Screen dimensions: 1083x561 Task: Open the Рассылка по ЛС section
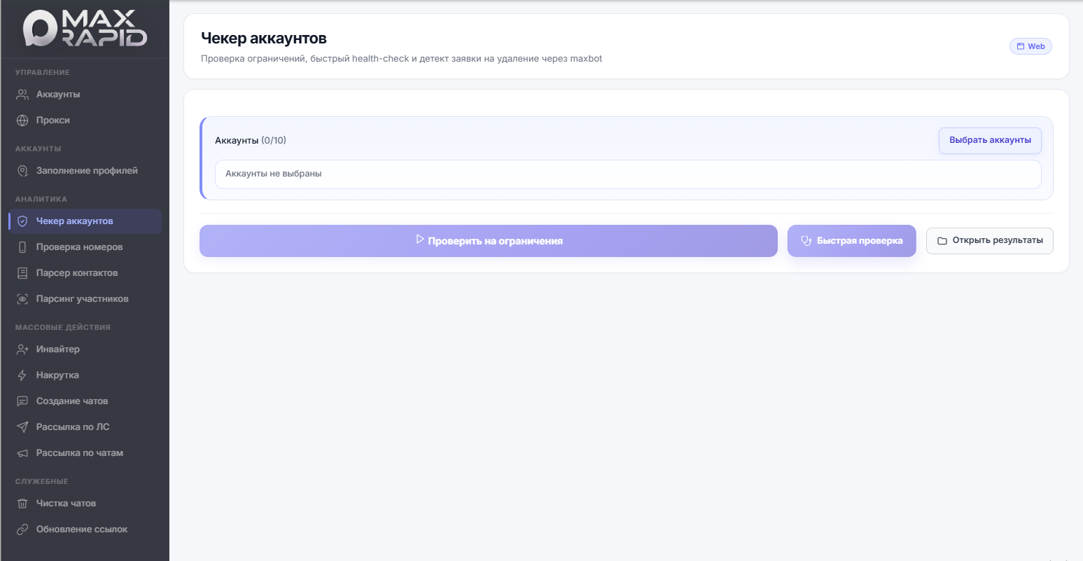[x=73, y=427]
